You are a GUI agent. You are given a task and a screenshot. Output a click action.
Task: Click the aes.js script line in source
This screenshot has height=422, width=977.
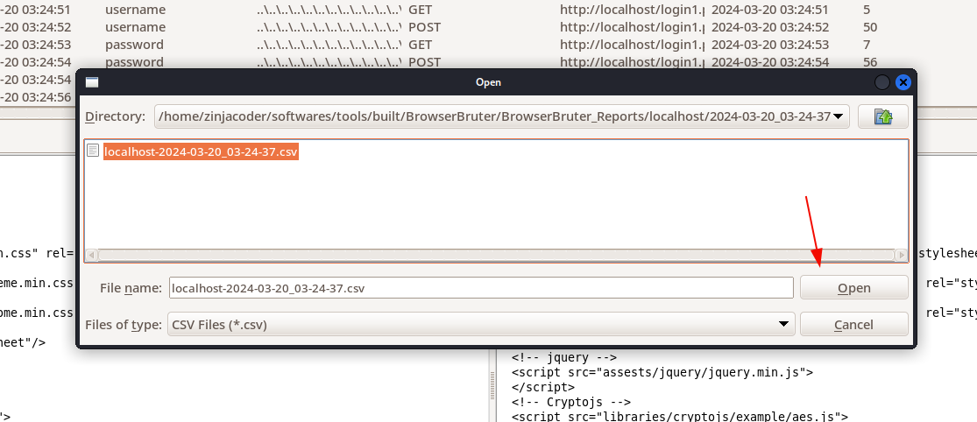click(x=680, y=417)
